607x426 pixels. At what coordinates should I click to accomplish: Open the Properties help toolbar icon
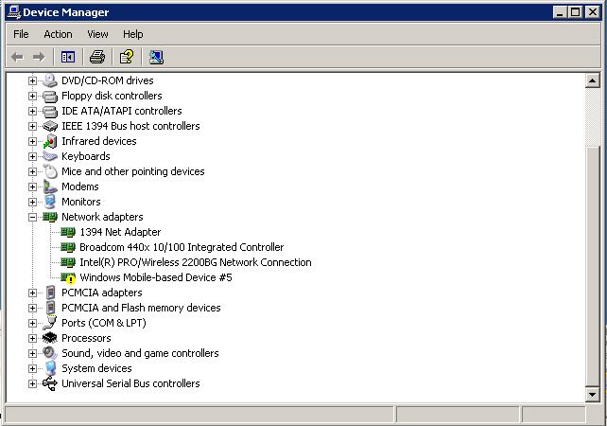tap(127, 57)
